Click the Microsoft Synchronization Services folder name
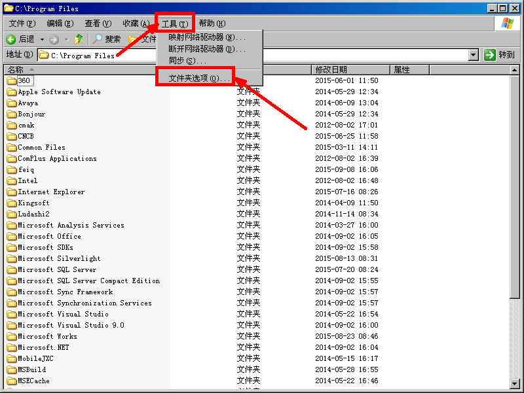 point(85,303)
